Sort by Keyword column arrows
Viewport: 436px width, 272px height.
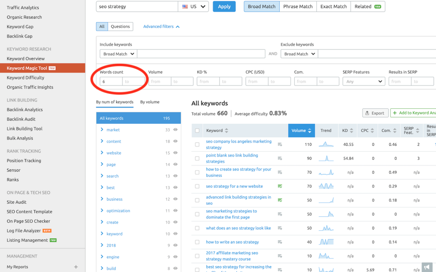pos(227,130)
